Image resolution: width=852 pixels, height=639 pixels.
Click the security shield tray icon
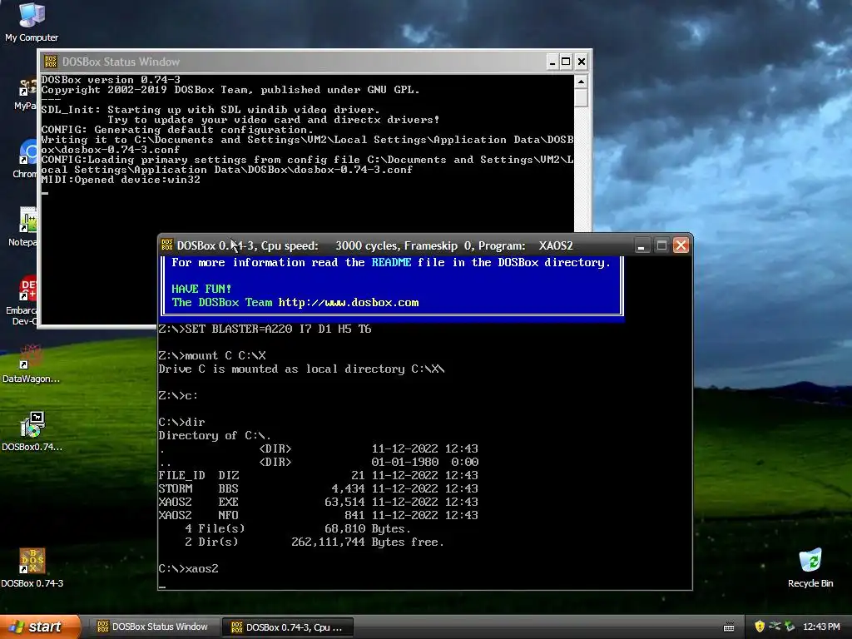pos(760,627)
